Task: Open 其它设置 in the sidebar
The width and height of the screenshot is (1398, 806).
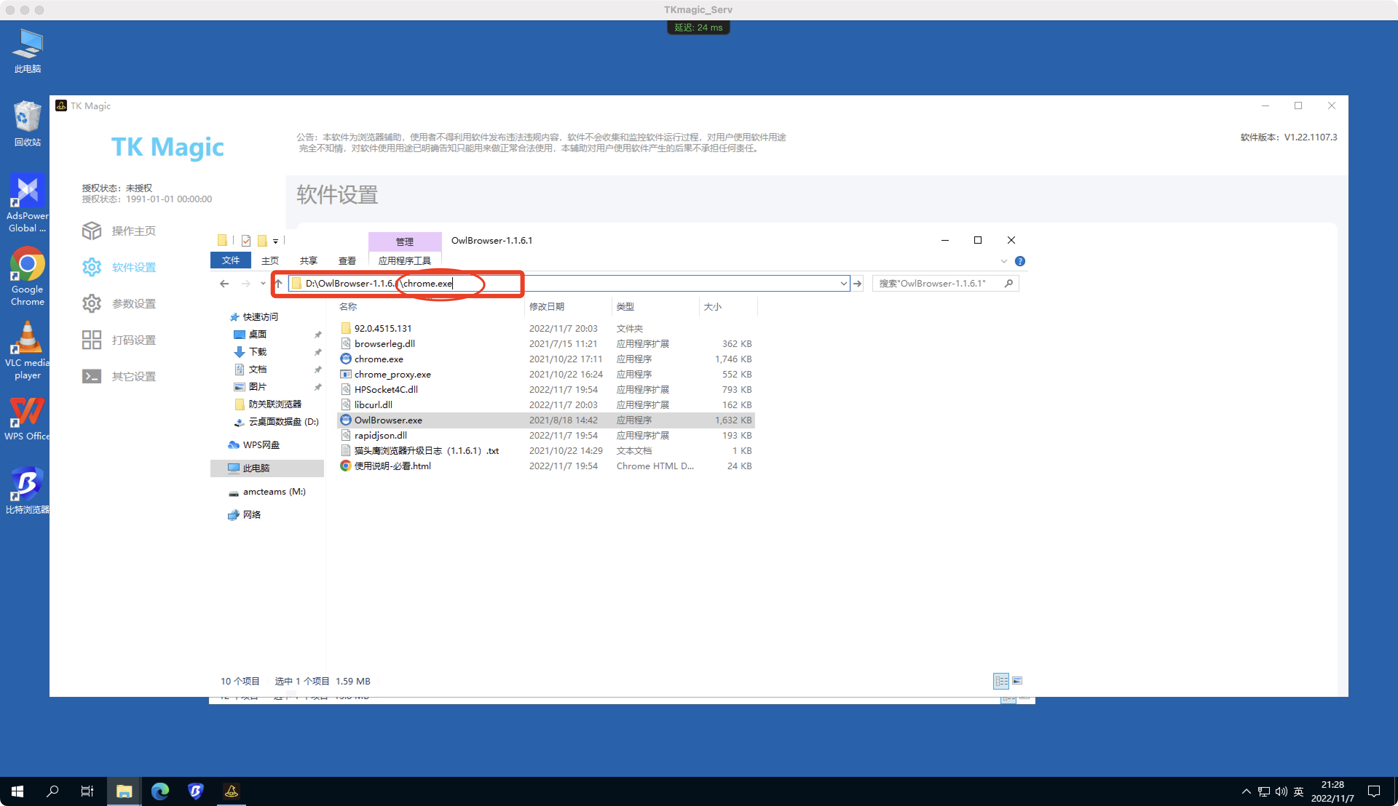Action: coord(134,376)
